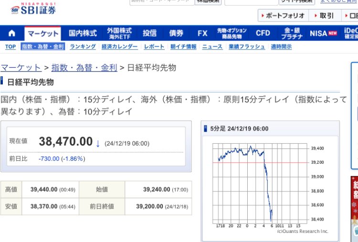Open the FX tab
358x242 pixels.
coord(202,33)
